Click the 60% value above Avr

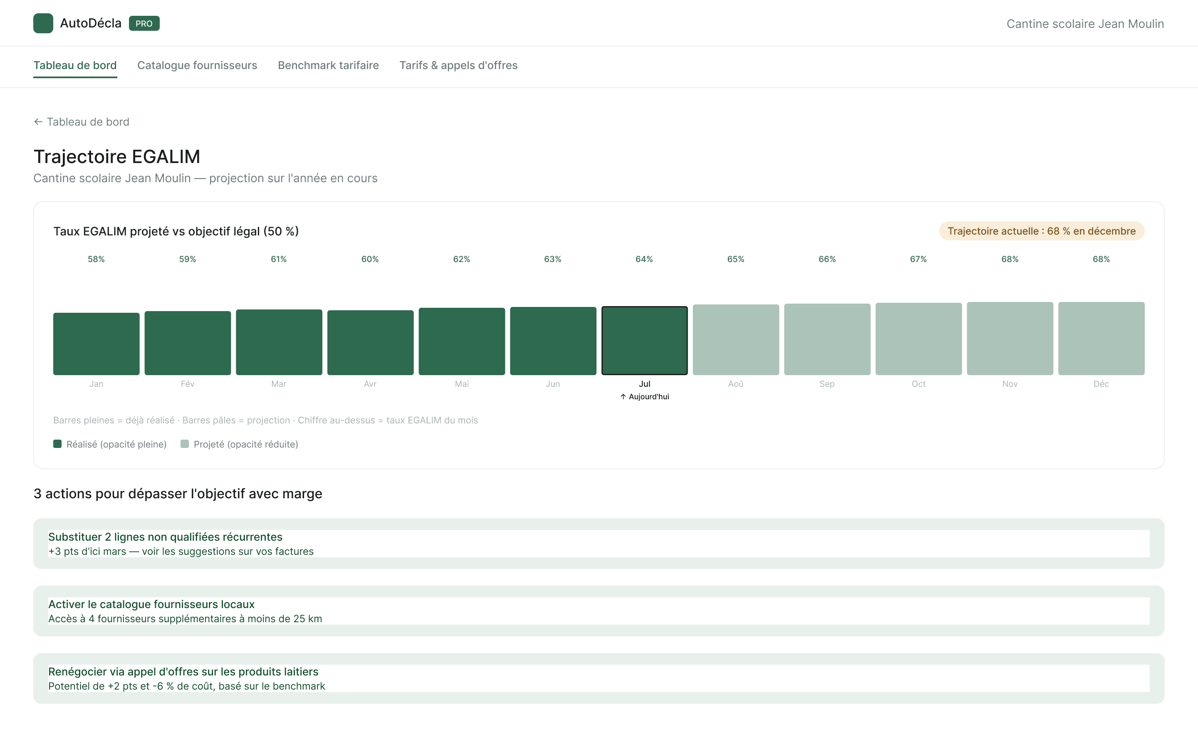(x=370, y=259)
